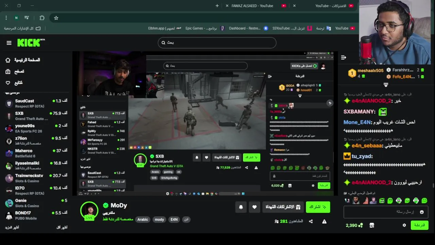The image size is (435, 245).
Task: Click the heart follow icon
Action: tap(254, 207)
